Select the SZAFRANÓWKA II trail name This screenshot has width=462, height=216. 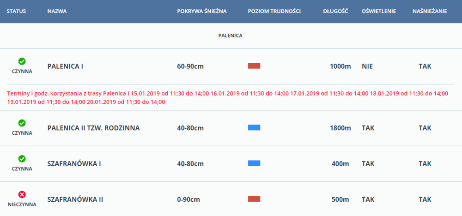click(x=75, y=199)
